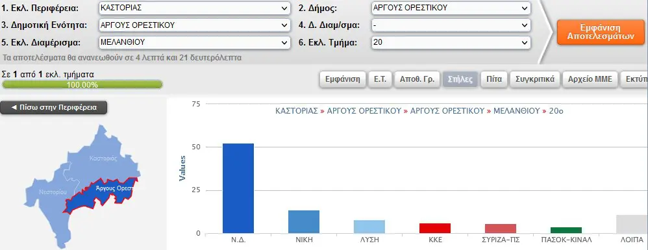Click the 'Σε 1 από 1 εκλ. τμήματα' text
The image size is (648, 250).
48,75
